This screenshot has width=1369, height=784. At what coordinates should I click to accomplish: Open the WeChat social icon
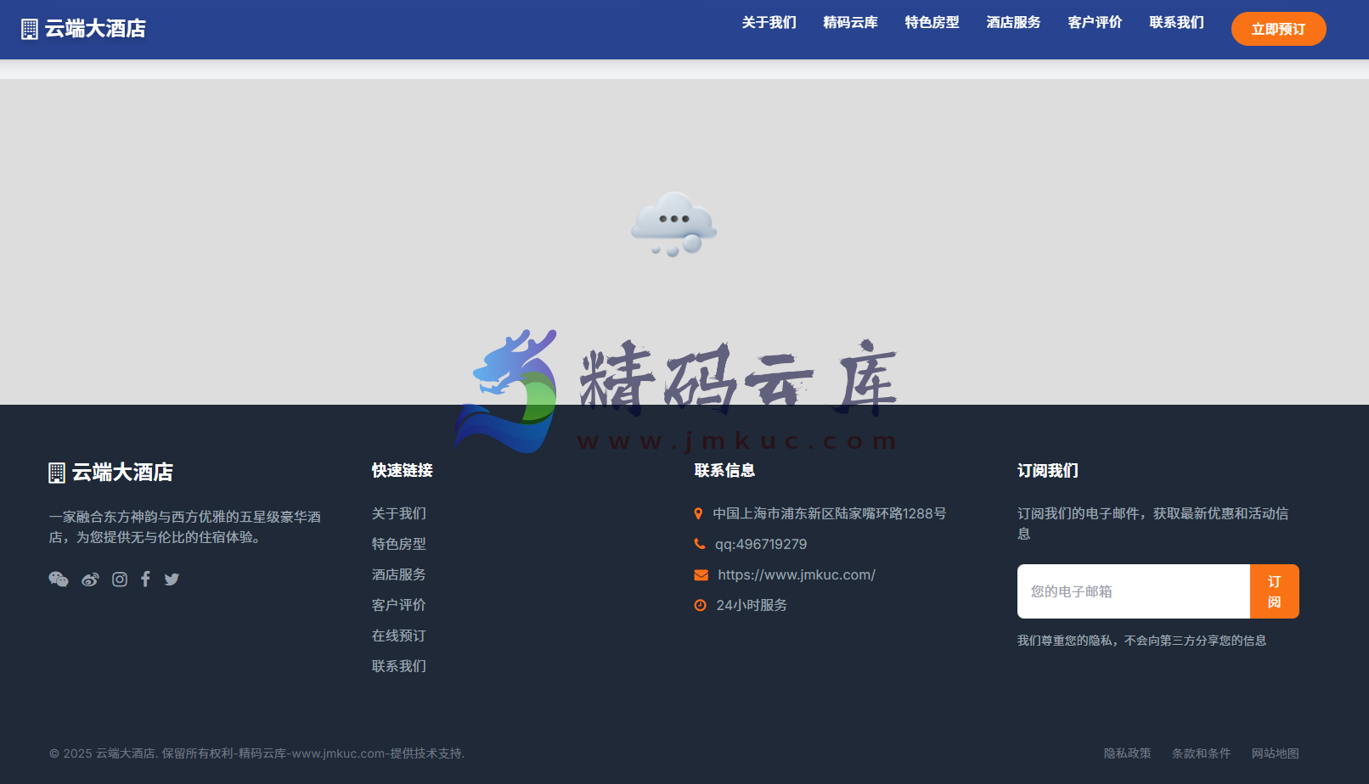[x=59, y=580]
